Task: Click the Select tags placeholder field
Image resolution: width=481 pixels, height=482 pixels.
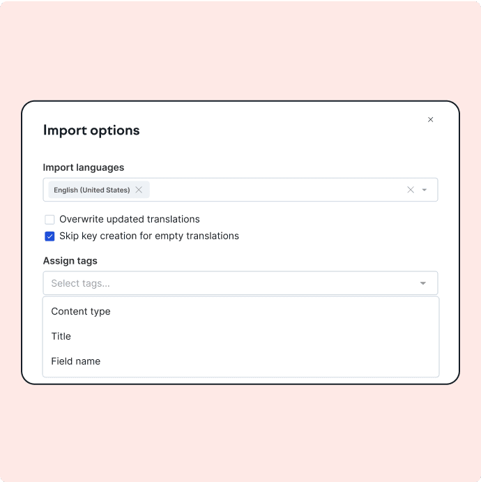Action: 209,283
